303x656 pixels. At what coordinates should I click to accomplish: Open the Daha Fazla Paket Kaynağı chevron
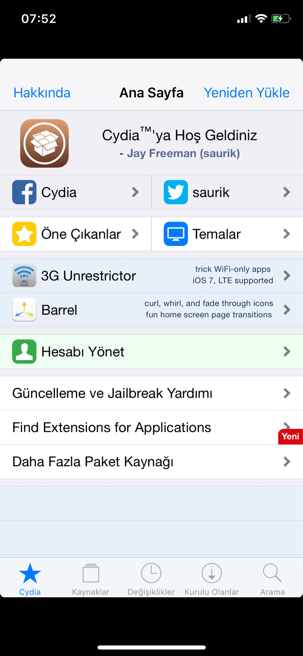coord(287,462)
